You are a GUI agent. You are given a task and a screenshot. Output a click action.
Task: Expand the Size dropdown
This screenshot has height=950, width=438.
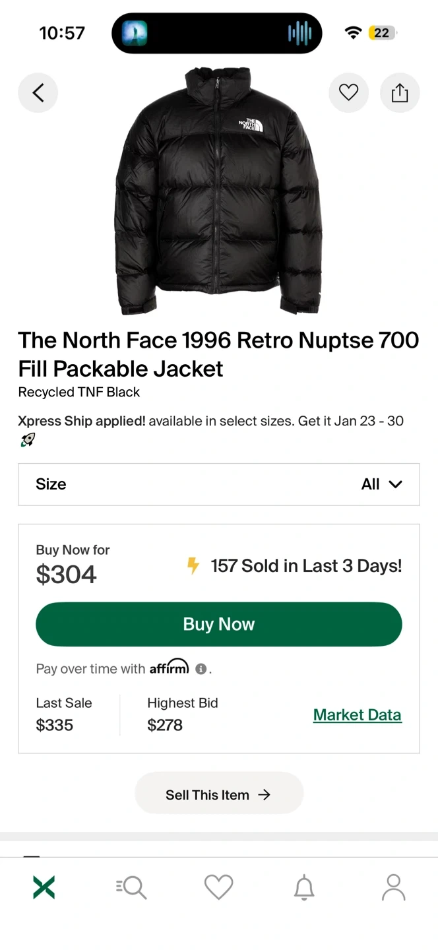(x=219, y=484)
